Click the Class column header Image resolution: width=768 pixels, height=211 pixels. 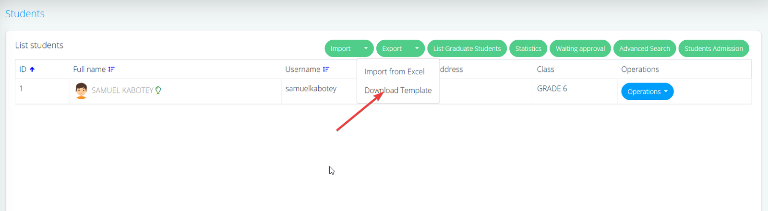coord(545,70)
